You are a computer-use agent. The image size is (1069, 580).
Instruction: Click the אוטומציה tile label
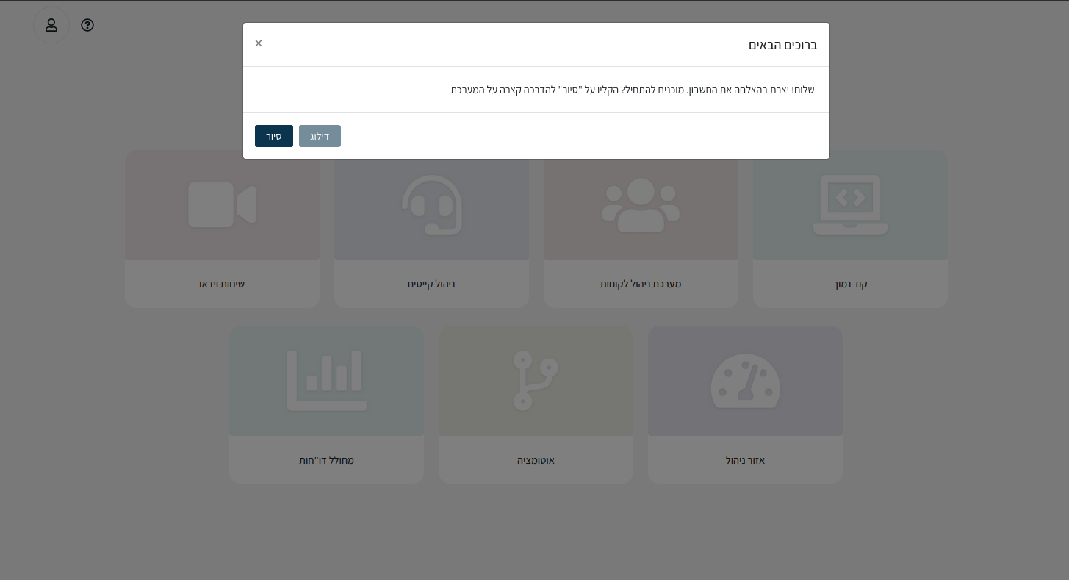point(536,459)
